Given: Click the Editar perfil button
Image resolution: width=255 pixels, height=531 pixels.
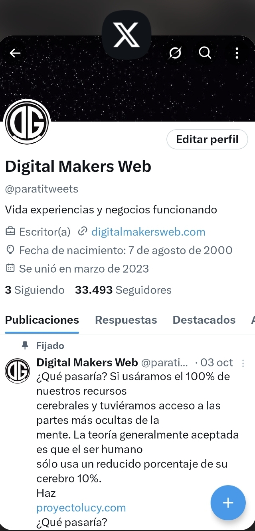Looking at the screenshot, I should tap(207, 139).
